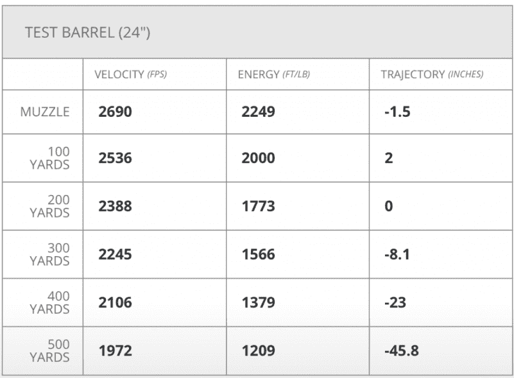Select the -8.1 trajectory cell

[x=397, y=255]
